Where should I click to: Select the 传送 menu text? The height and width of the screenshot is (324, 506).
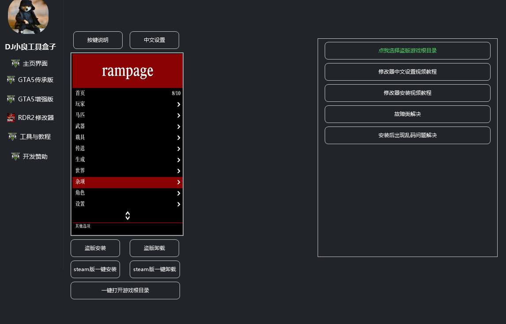[80, 148]
